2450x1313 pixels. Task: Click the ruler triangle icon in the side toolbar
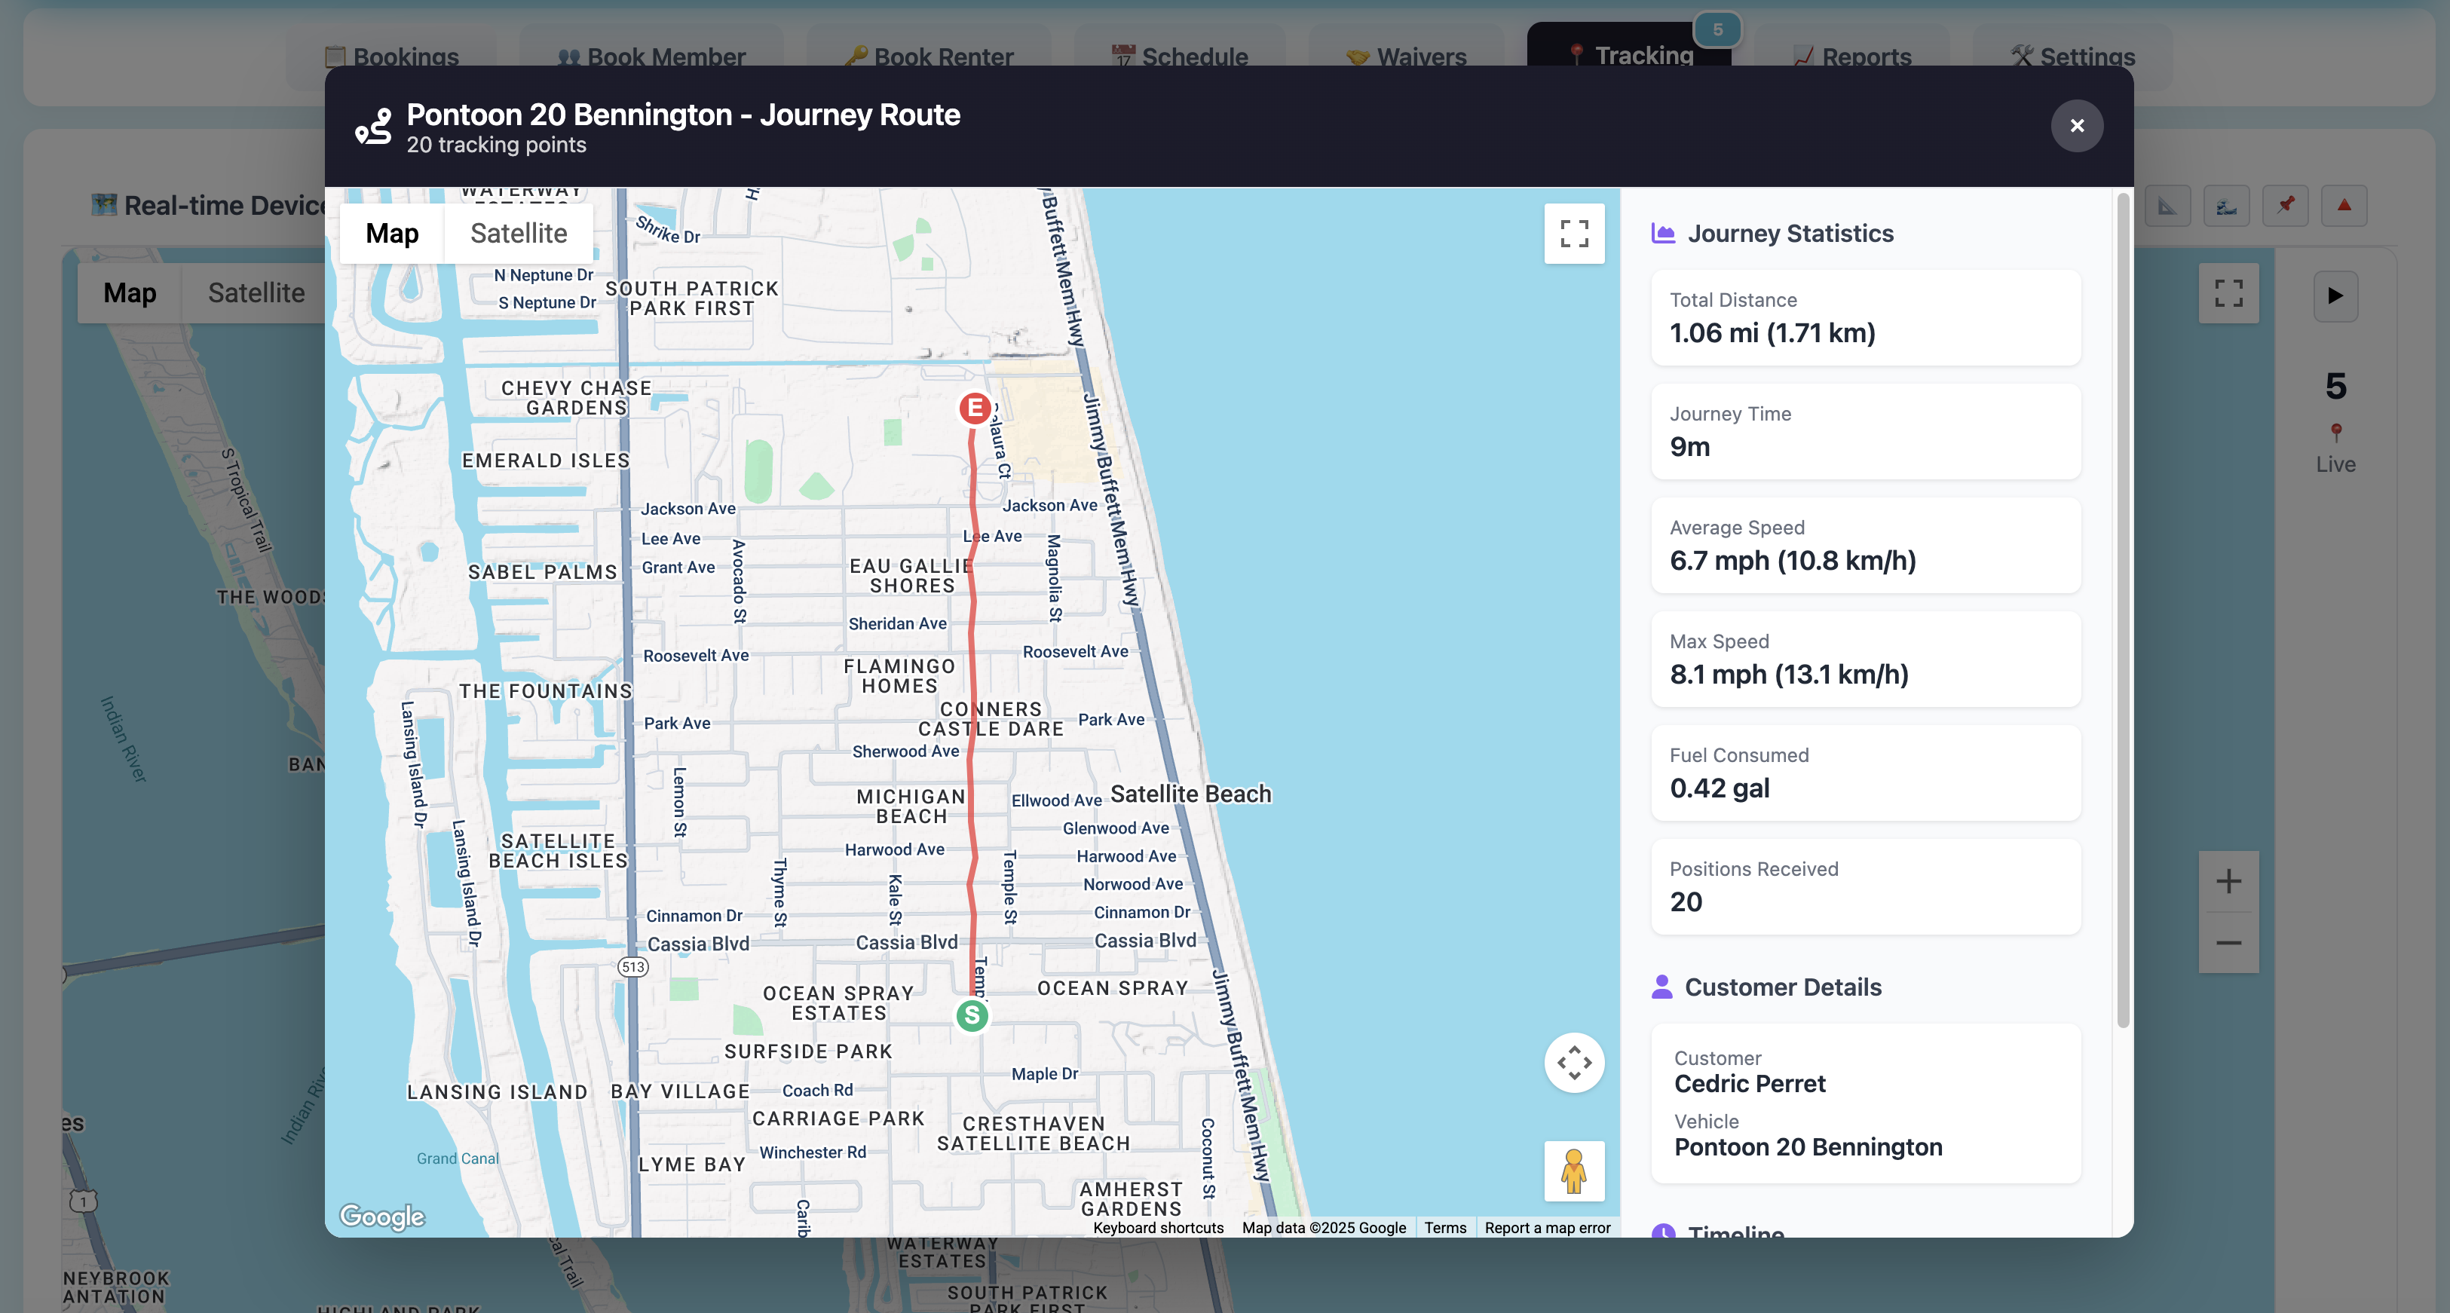coord(2169,204)
